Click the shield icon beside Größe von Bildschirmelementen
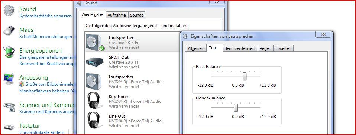 tap(22, 84)
